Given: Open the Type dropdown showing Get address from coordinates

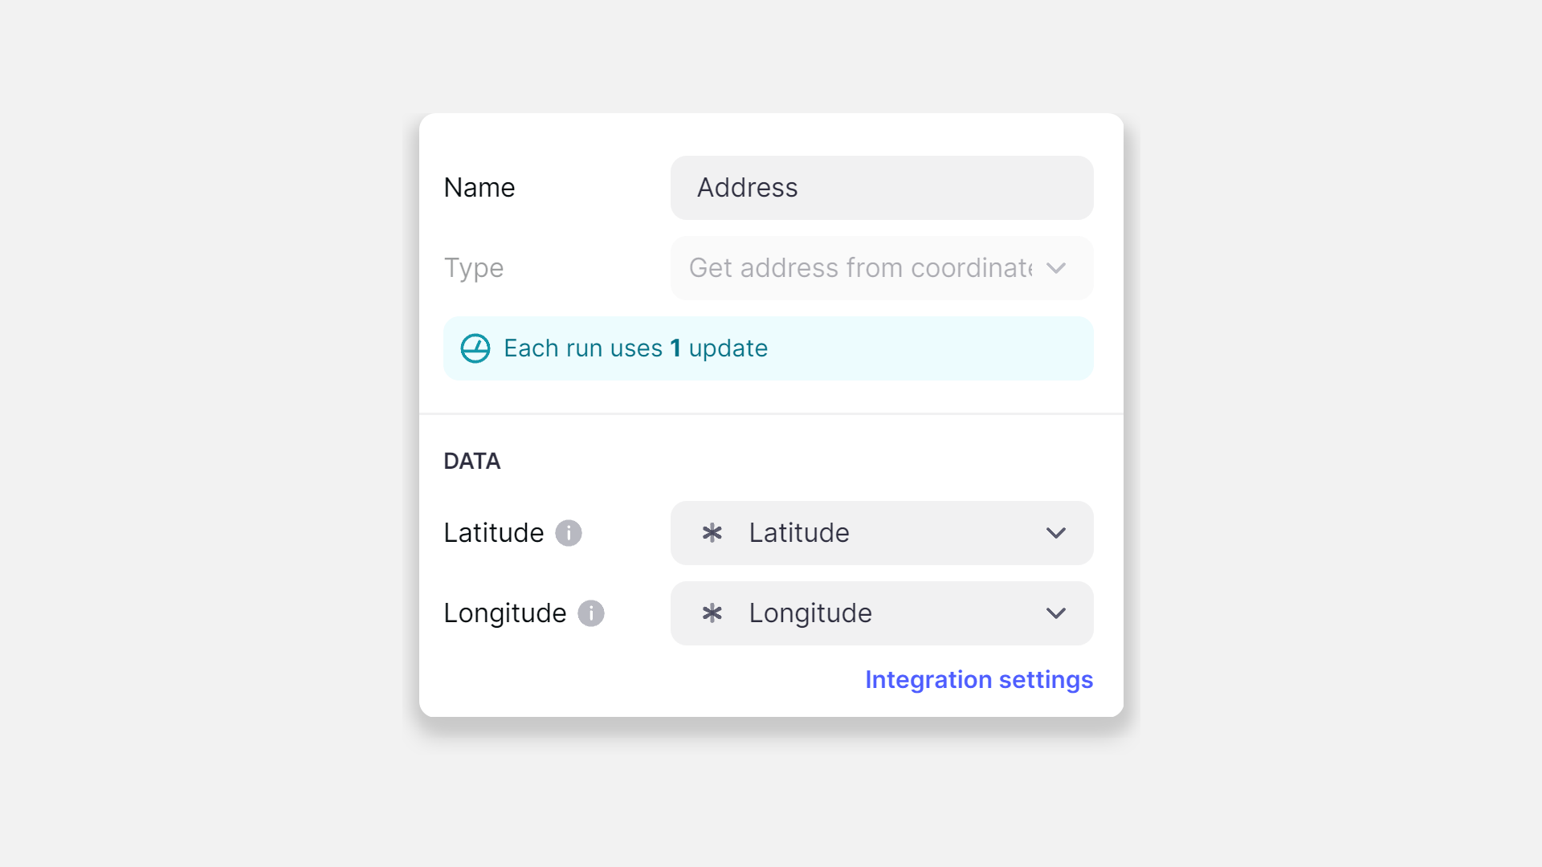Looking at the screenshot, I should (x=859, y=268).
